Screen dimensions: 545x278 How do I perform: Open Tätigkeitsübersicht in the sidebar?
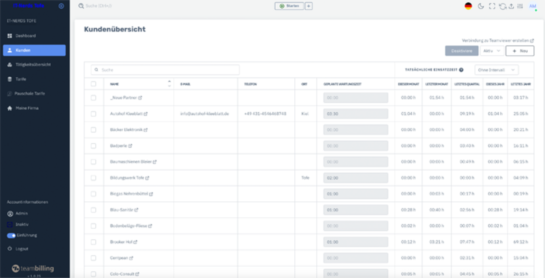33,65
